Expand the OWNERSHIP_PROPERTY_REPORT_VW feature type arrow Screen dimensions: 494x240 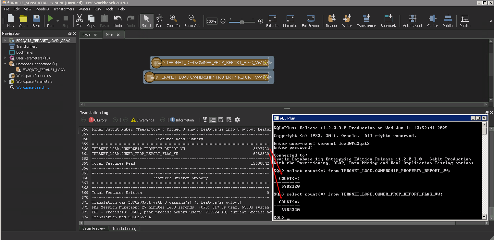point(157,77)
